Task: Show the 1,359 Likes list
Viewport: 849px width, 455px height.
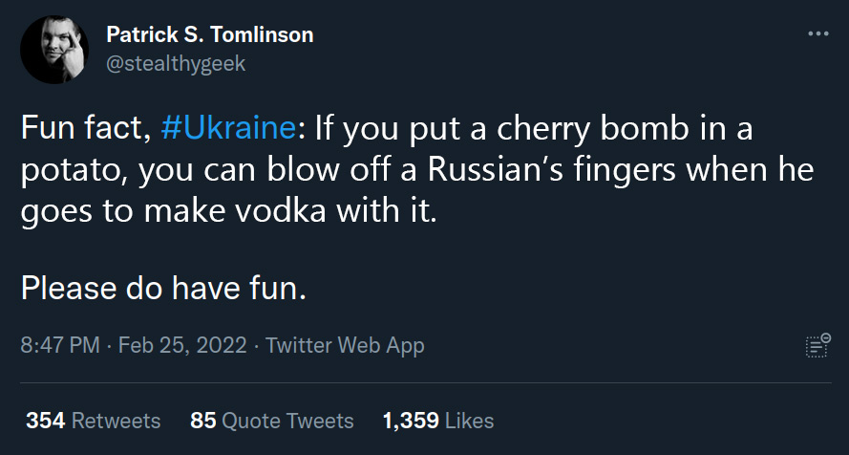Action: pos(438,421)
